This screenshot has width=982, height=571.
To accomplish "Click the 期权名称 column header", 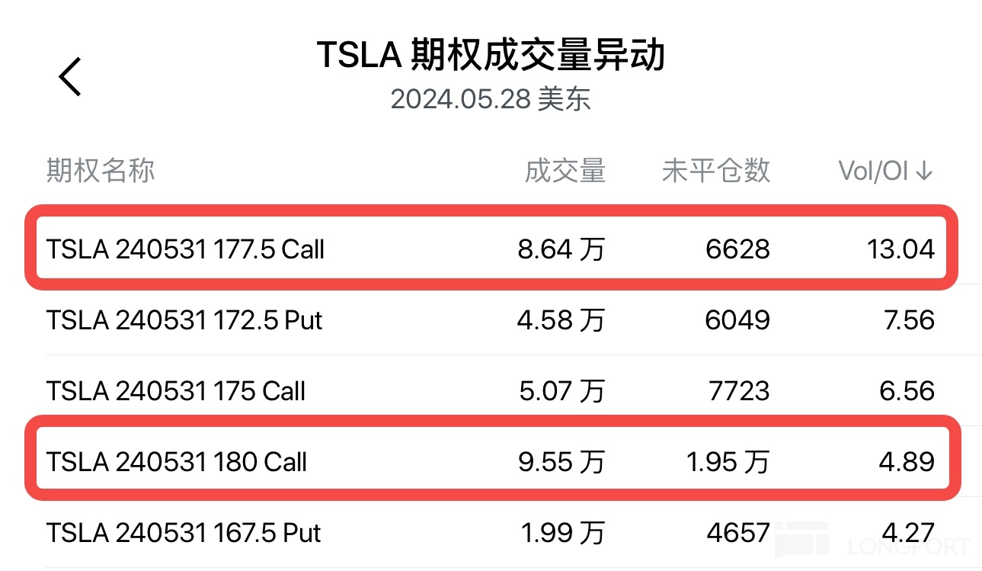I will point(101,172).
